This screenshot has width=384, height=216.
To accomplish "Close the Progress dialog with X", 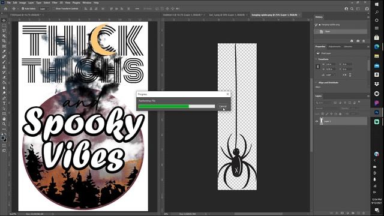I will pos(228,94).
